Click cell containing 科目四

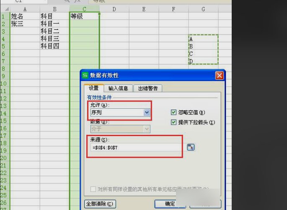54,46
